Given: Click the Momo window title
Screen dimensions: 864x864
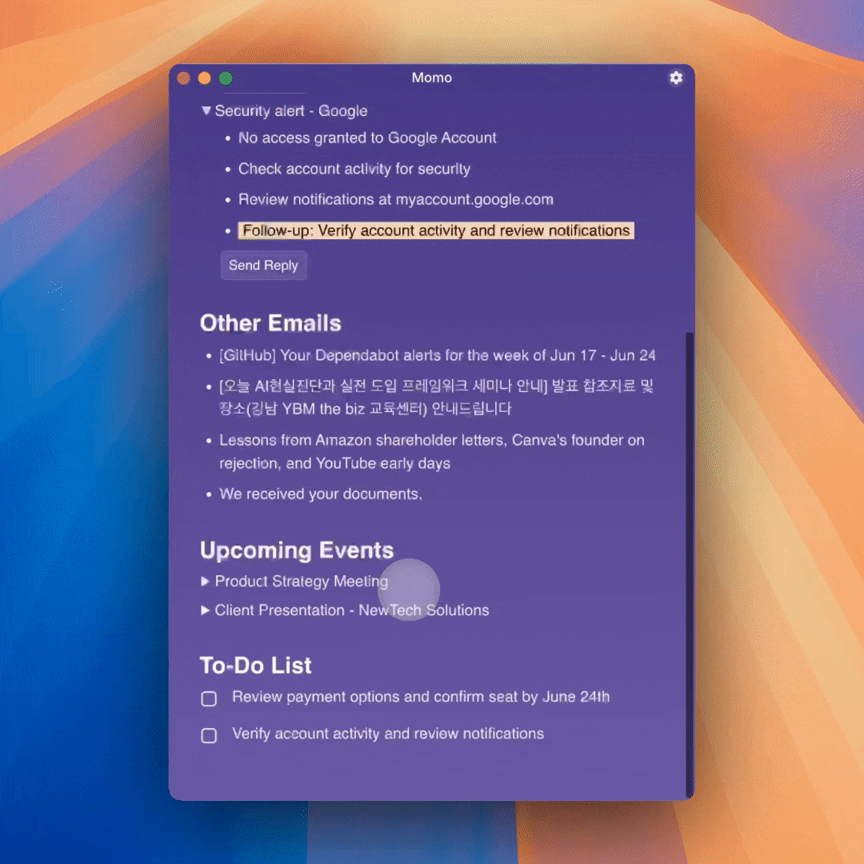Looking at the screenshot, I should pyautogui.click(x=432, y=78).
